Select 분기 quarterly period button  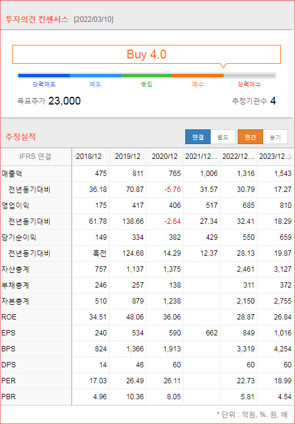pos(275,137)
